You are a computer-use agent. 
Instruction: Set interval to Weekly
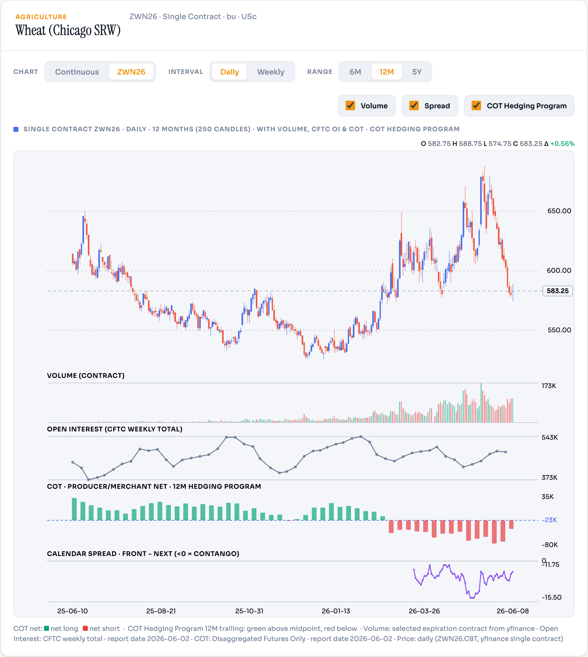[270, 72]
